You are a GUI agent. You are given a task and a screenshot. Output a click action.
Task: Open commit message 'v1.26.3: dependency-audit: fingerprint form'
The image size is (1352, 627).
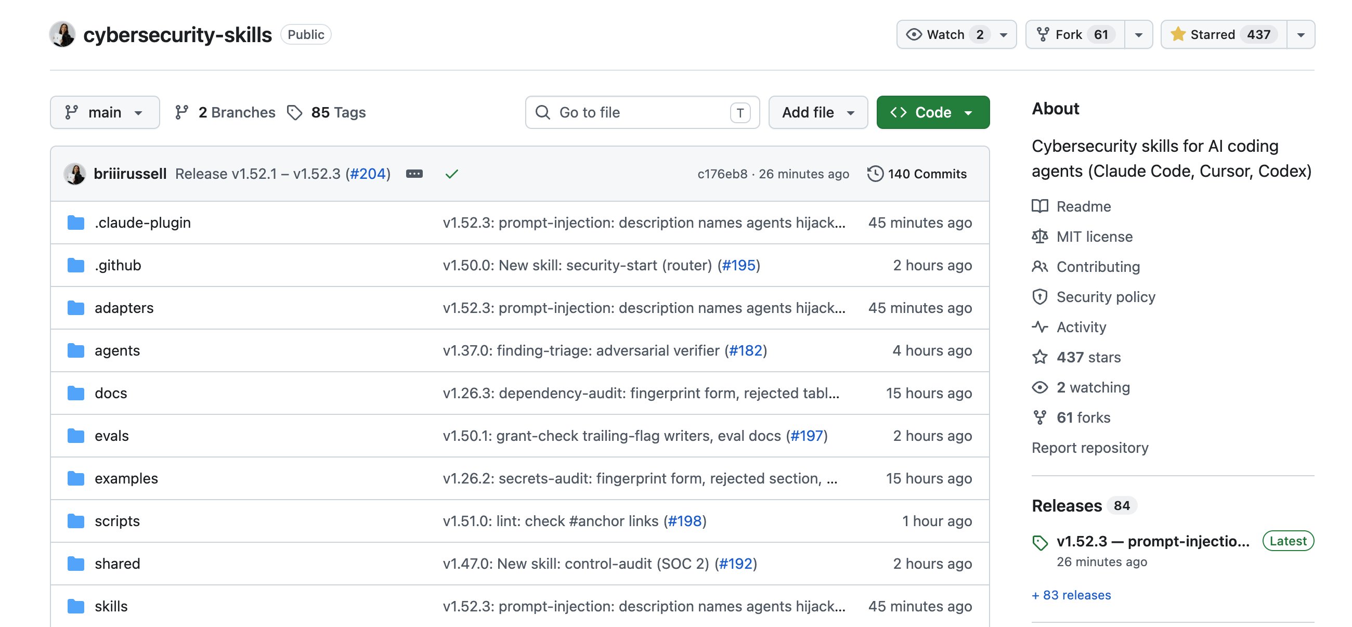pos(641,393)
